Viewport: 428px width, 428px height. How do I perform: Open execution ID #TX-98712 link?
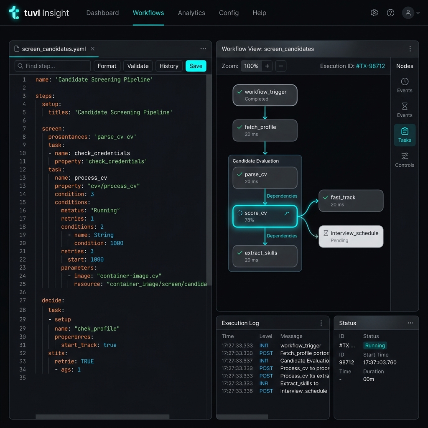tap(370, 66)
